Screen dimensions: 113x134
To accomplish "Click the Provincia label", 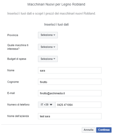I will click(13, 35).
